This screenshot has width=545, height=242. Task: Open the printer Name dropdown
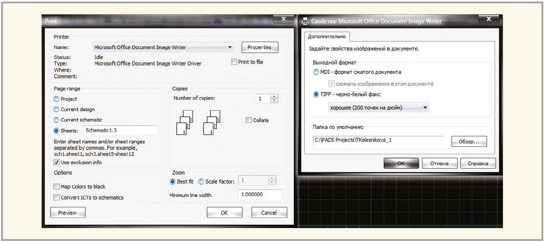click(230, 47)
